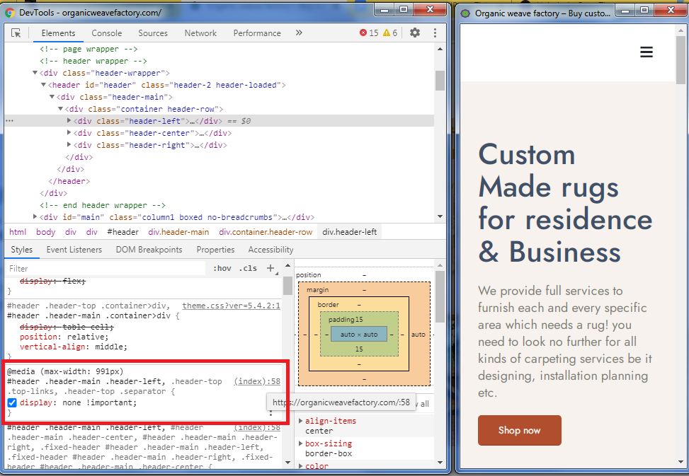Viewport: 689px width, 476px height.
Task: Activate the inspect element picker icon
Action: click(16, 33)
